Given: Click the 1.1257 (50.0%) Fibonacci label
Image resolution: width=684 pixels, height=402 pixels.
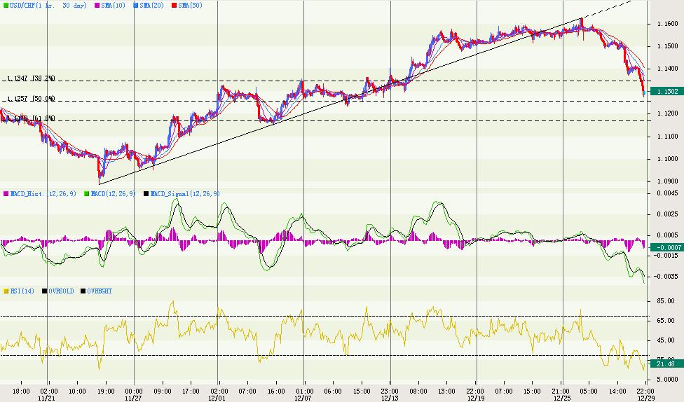Looking at the screenshot, I should [x=31, y=99].
